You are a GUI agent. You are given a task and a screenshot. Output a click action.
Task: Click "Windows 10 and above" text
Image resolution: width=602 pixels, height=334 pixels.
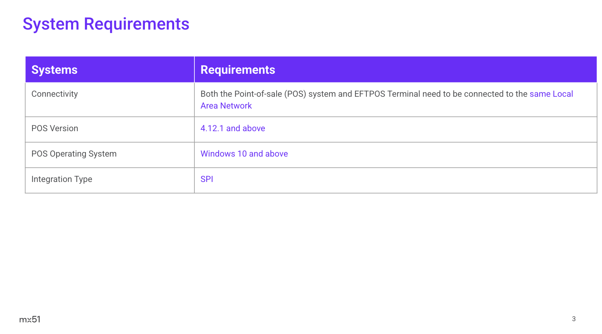(244, 154)
